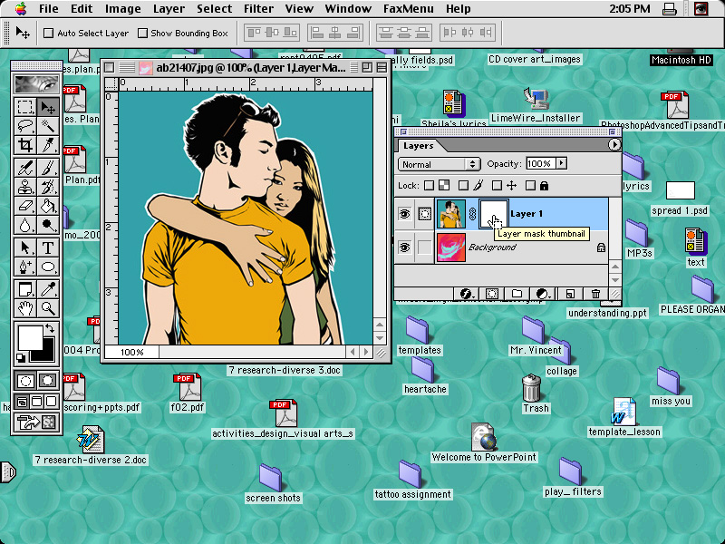725x544 pixels.
Task: Select the Magic Wand tool
Action: (48, 126)
